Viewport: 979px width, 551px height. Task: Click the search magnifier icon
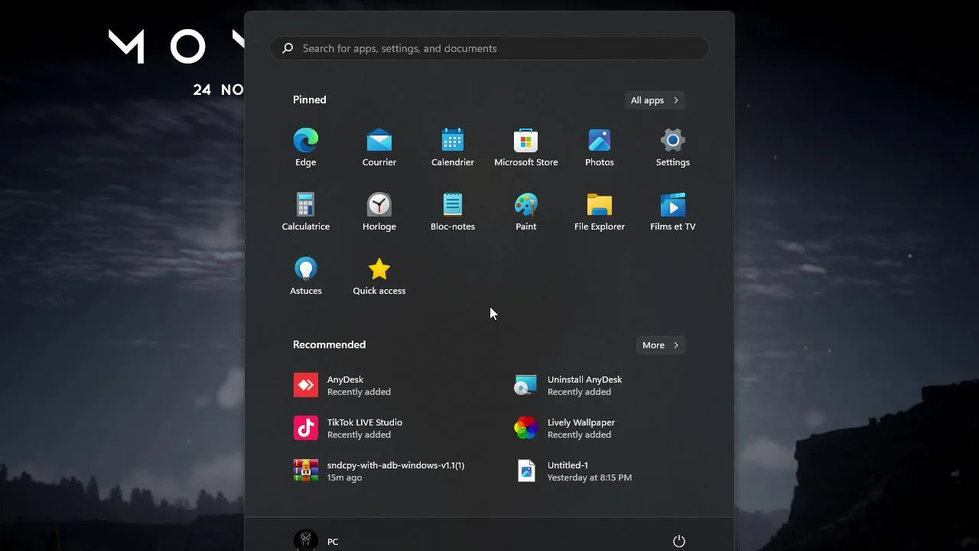click(x=288, y=48)
